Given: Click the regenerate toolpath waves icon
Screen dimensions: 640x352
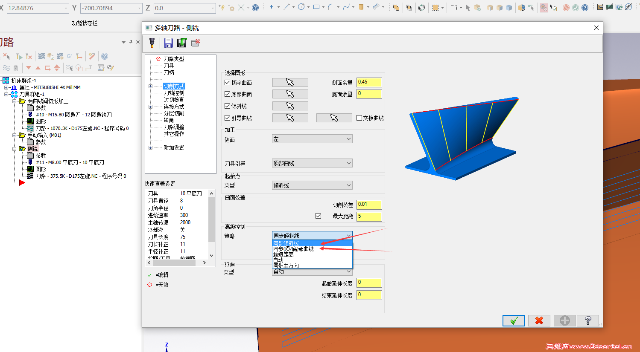Looking at the screenshot, I should click(41, 56).
